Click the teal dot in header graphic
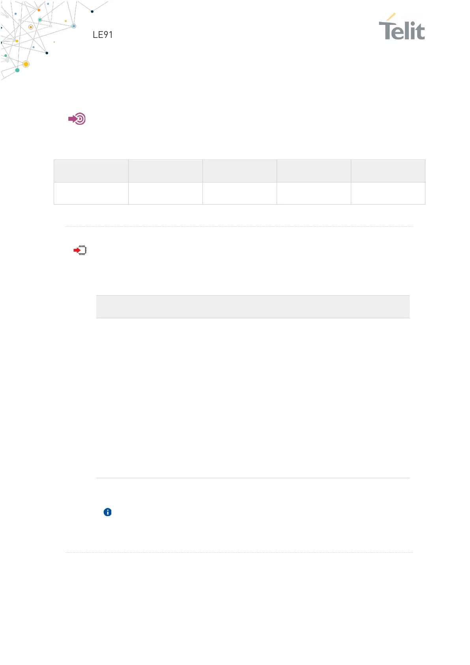Viewport: 470px width, 665px height. [x=17, y=70]
